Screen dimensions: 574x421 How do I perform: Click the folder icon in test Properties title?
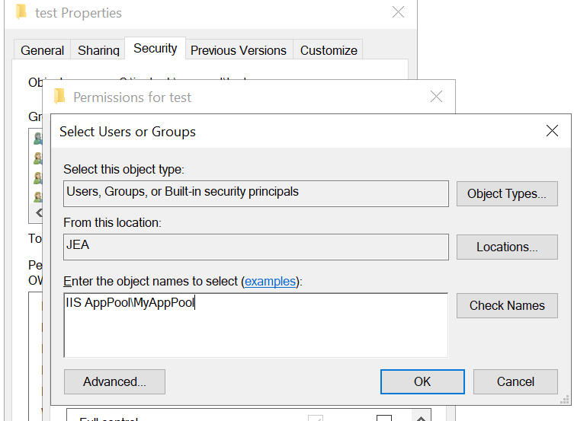[x=21, y=13]
